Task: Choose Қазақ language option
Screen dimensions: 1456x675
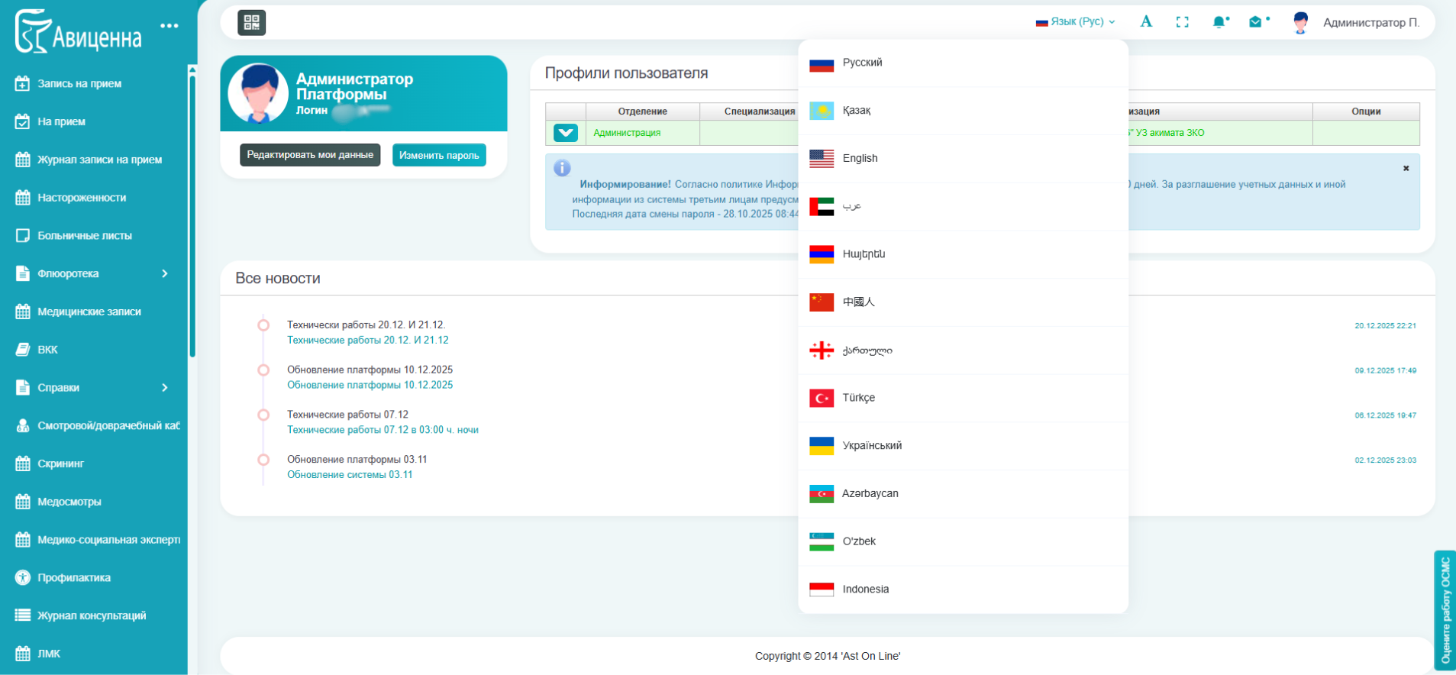Action: [856, 111]
